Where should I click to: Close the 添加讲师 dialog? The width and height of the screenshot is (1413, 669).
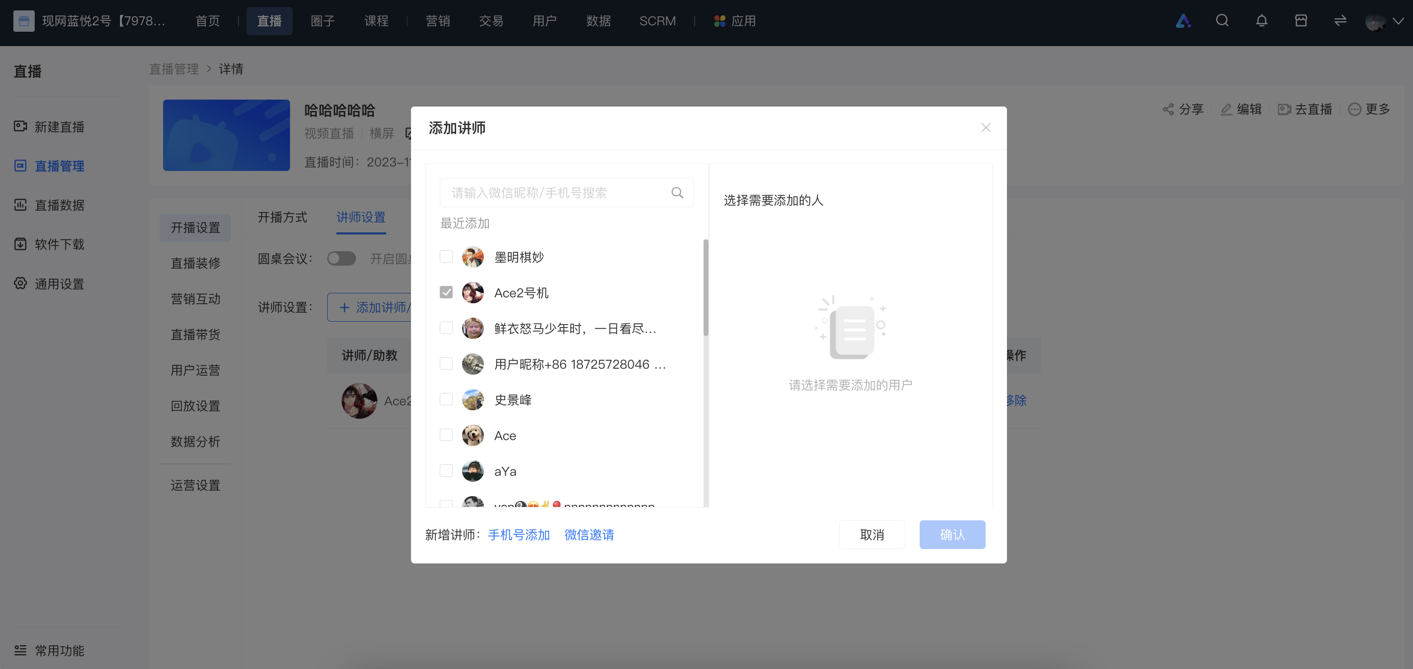tap(986, 128)
